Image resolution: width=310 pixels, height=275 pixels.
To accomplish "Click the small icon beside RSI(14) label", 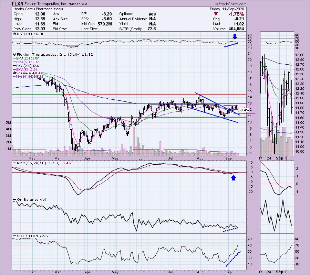I will pyautogui.click(x=14, y=34).
